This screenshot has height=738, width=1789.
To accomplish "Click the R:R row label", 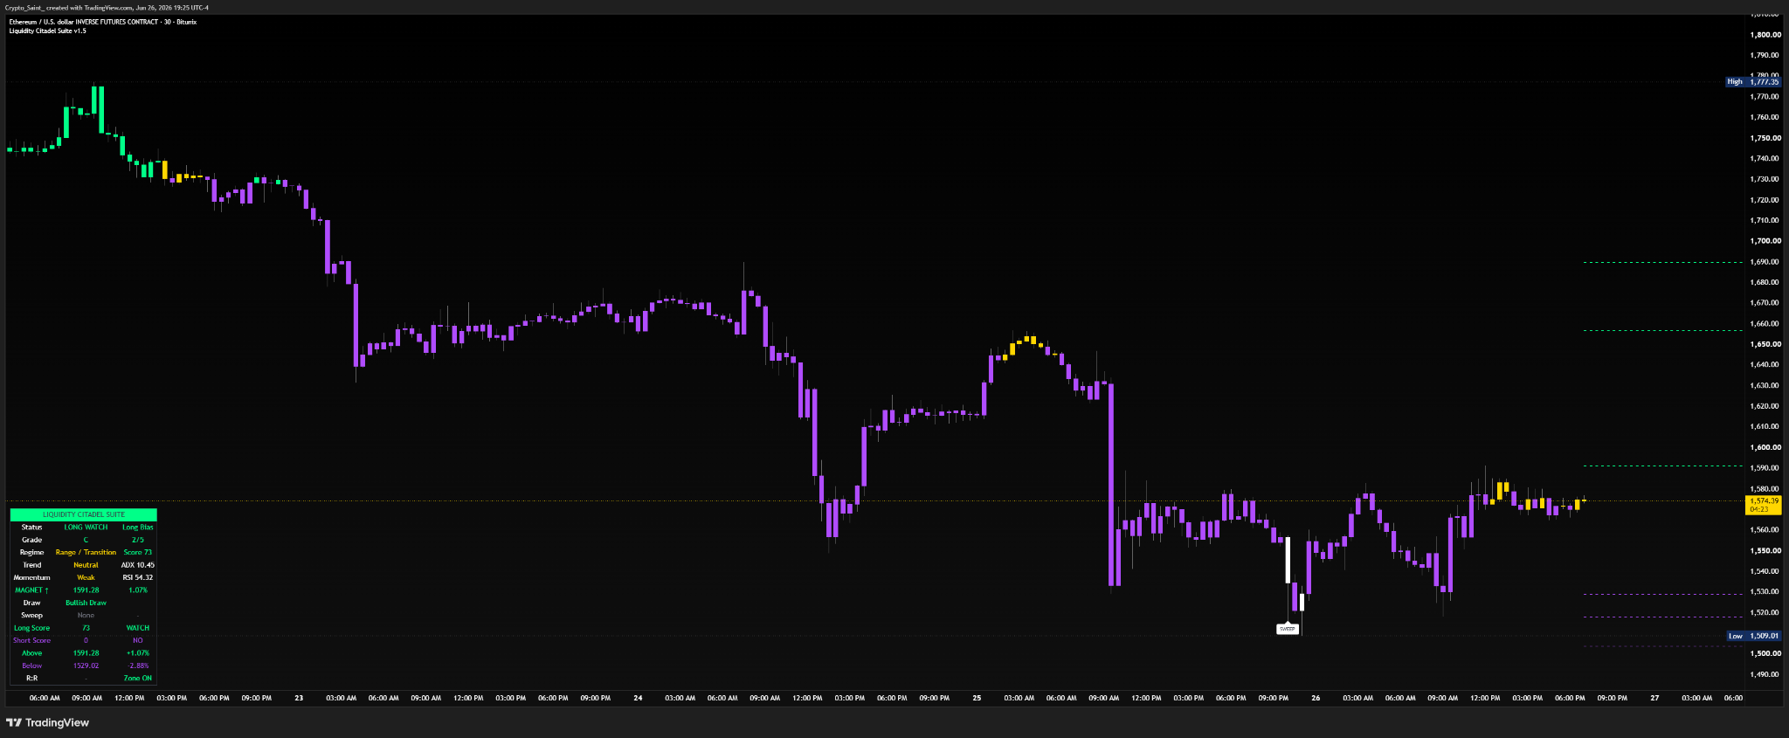I will click(x=32, y=679).
